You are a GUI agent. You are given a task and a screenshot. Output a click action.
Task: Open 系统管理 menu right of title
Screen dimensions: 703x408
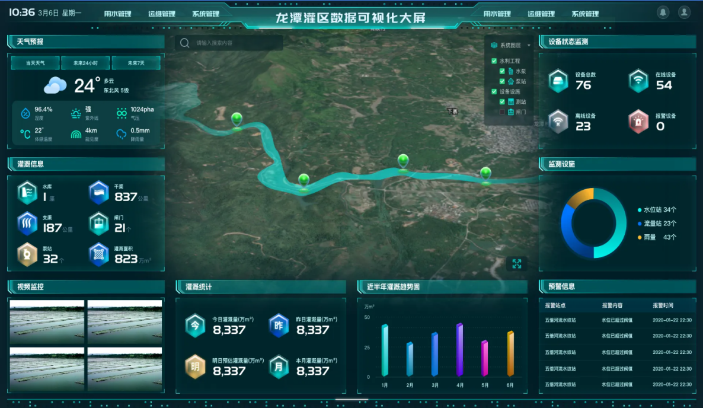(x=585, y=14)
